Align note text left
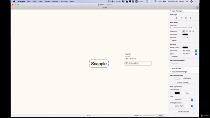The width and height of the screenshot is (210, 118). point(184,31)
